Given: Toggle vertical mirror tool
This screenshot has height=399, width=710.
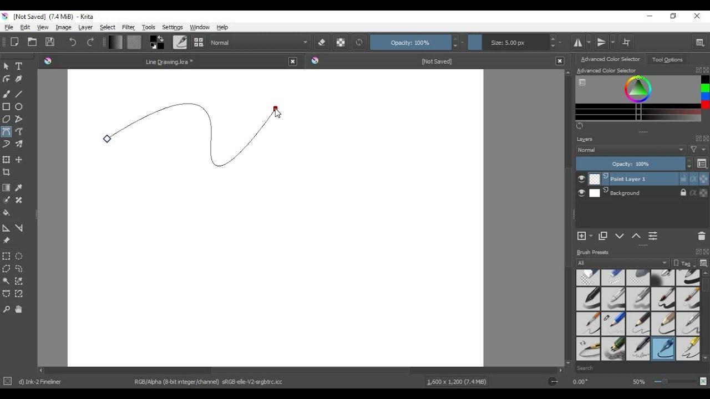Looking at the screenshot, I should click(x=602, y=42).
